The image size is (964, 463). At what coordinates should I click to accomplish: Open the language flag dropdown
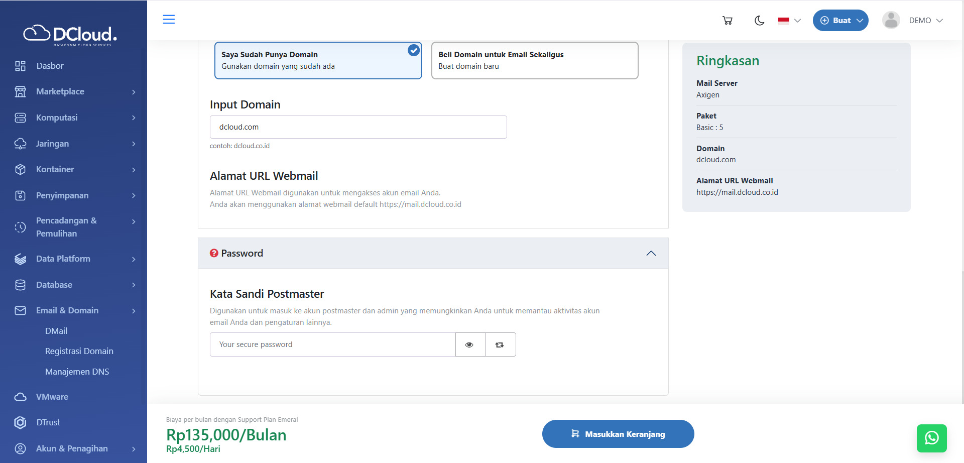[x=789, y=21]
